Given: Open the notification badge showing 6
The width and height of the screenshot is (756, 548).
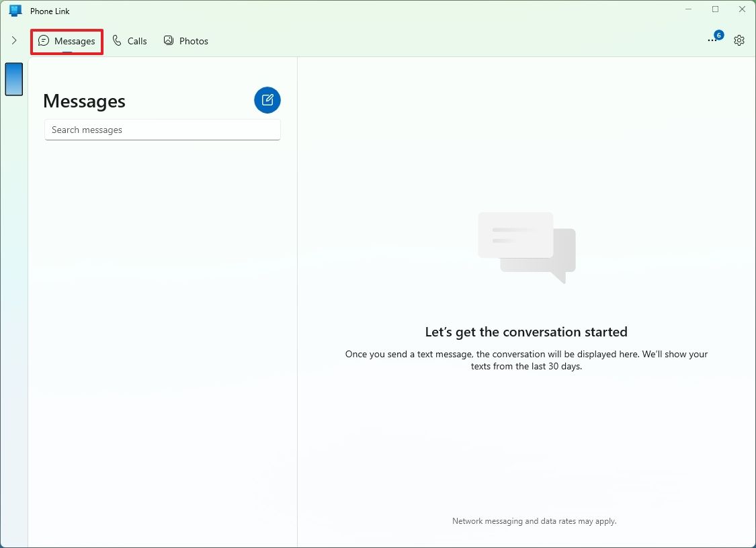Looking at the screenshot, I should (x=718, y=34).
